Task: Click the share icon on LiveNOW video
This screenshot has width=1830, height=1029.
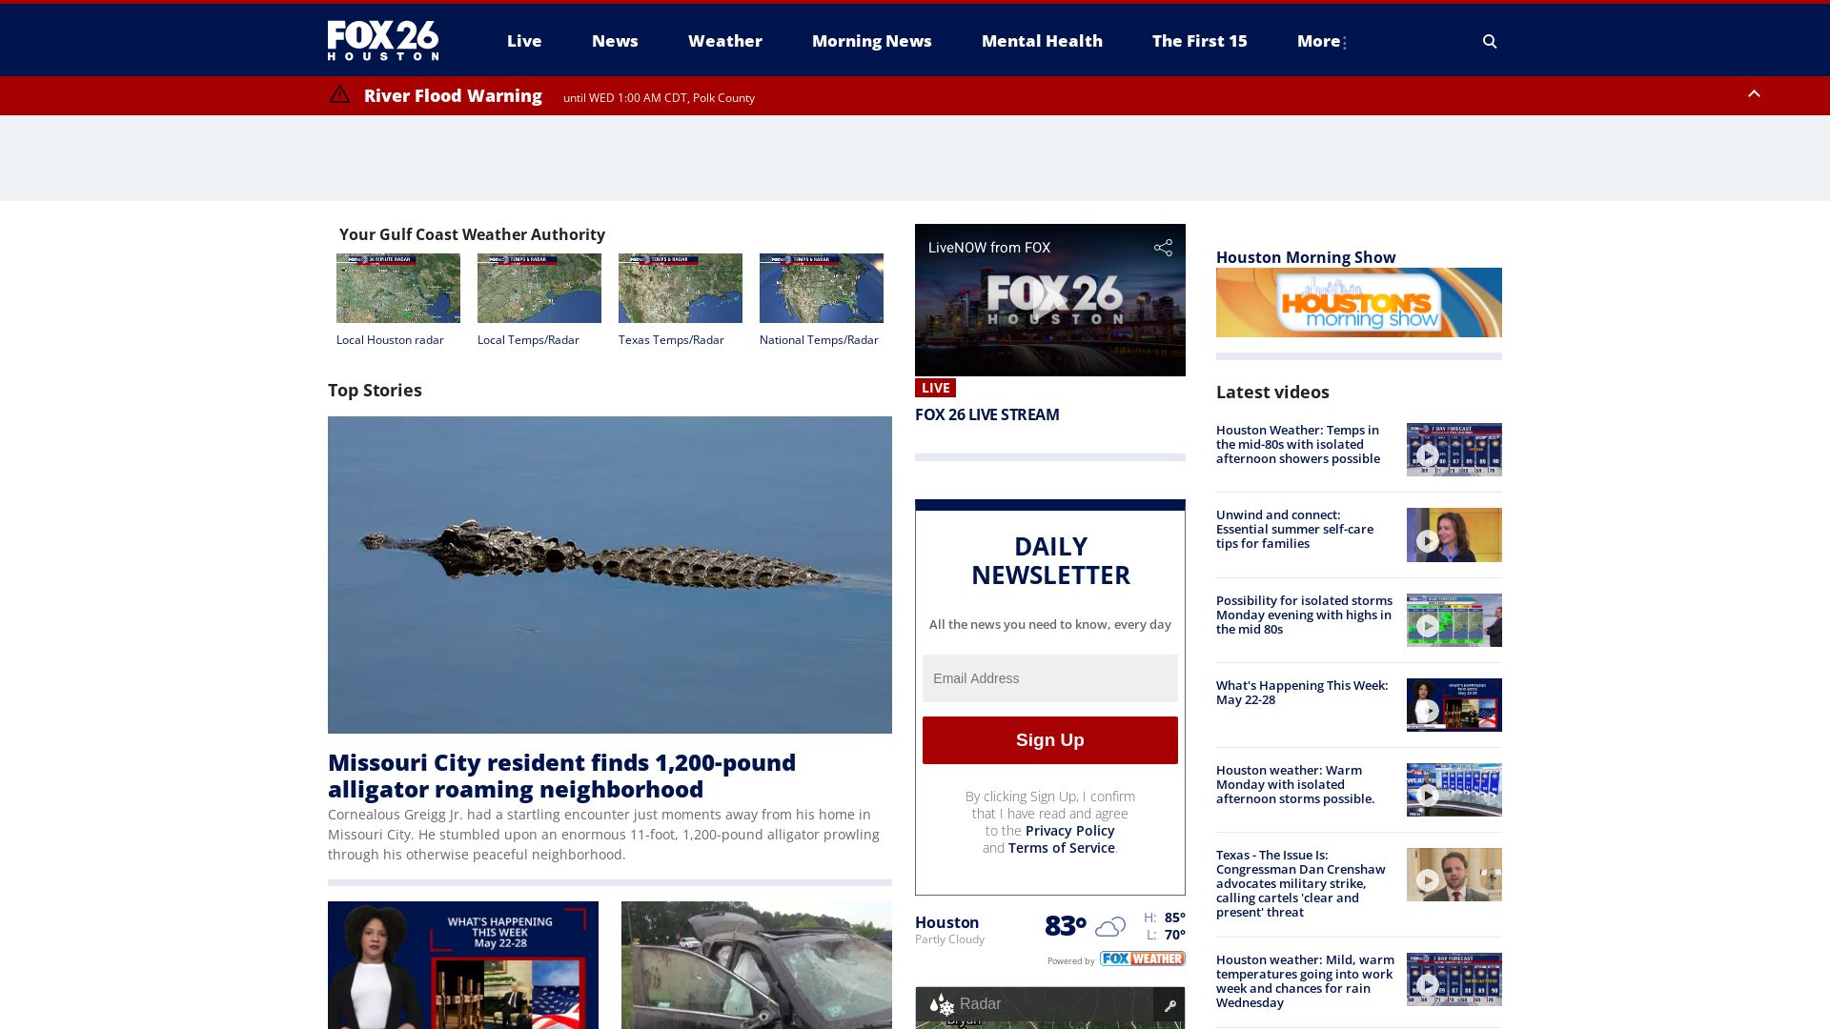Action: [x=1163, y=248]
